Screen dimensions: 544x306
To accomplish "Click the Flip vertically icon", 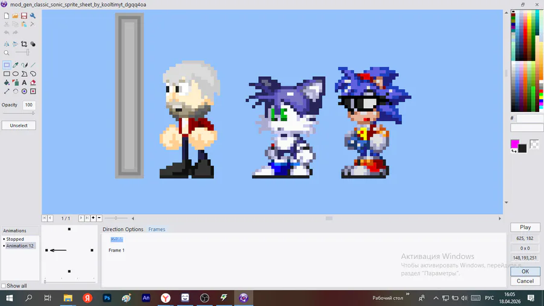I will [15, 44].
